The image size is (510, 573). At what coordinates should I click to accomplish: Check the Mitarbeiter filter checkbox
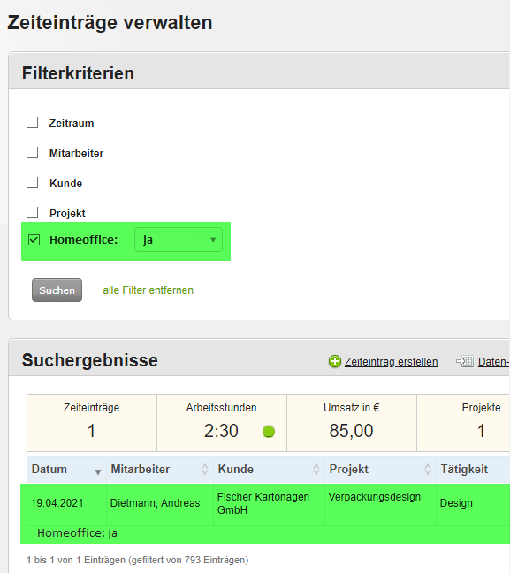[x=32, y=153]
